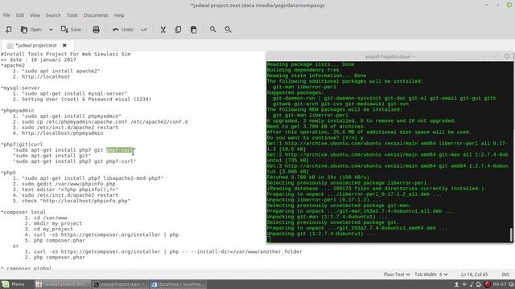Viewport: 515px width, 289px height.
Task: Toggle the INS insert mode indicator
Action: tap(505, 275)
